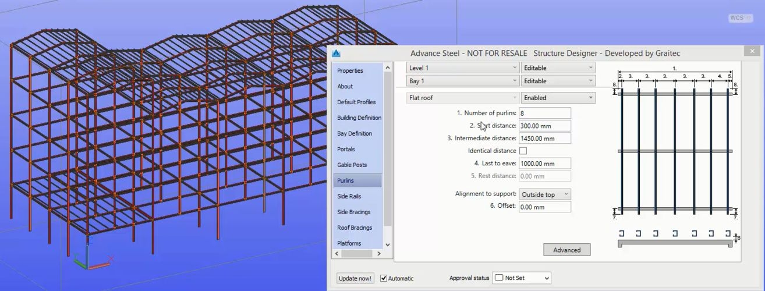765x291 pixels.
Task: Switch to Building Definition page
Action: [359, 118]
